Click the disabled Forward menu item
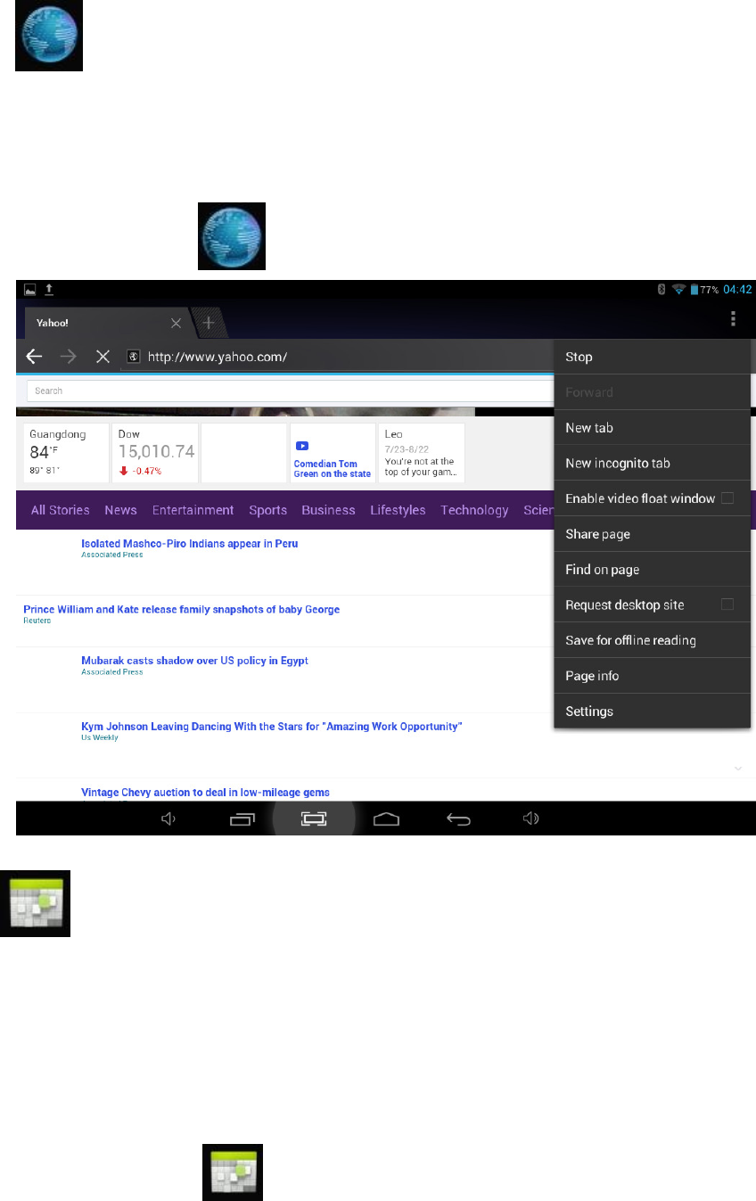 [x=653, y=392]
